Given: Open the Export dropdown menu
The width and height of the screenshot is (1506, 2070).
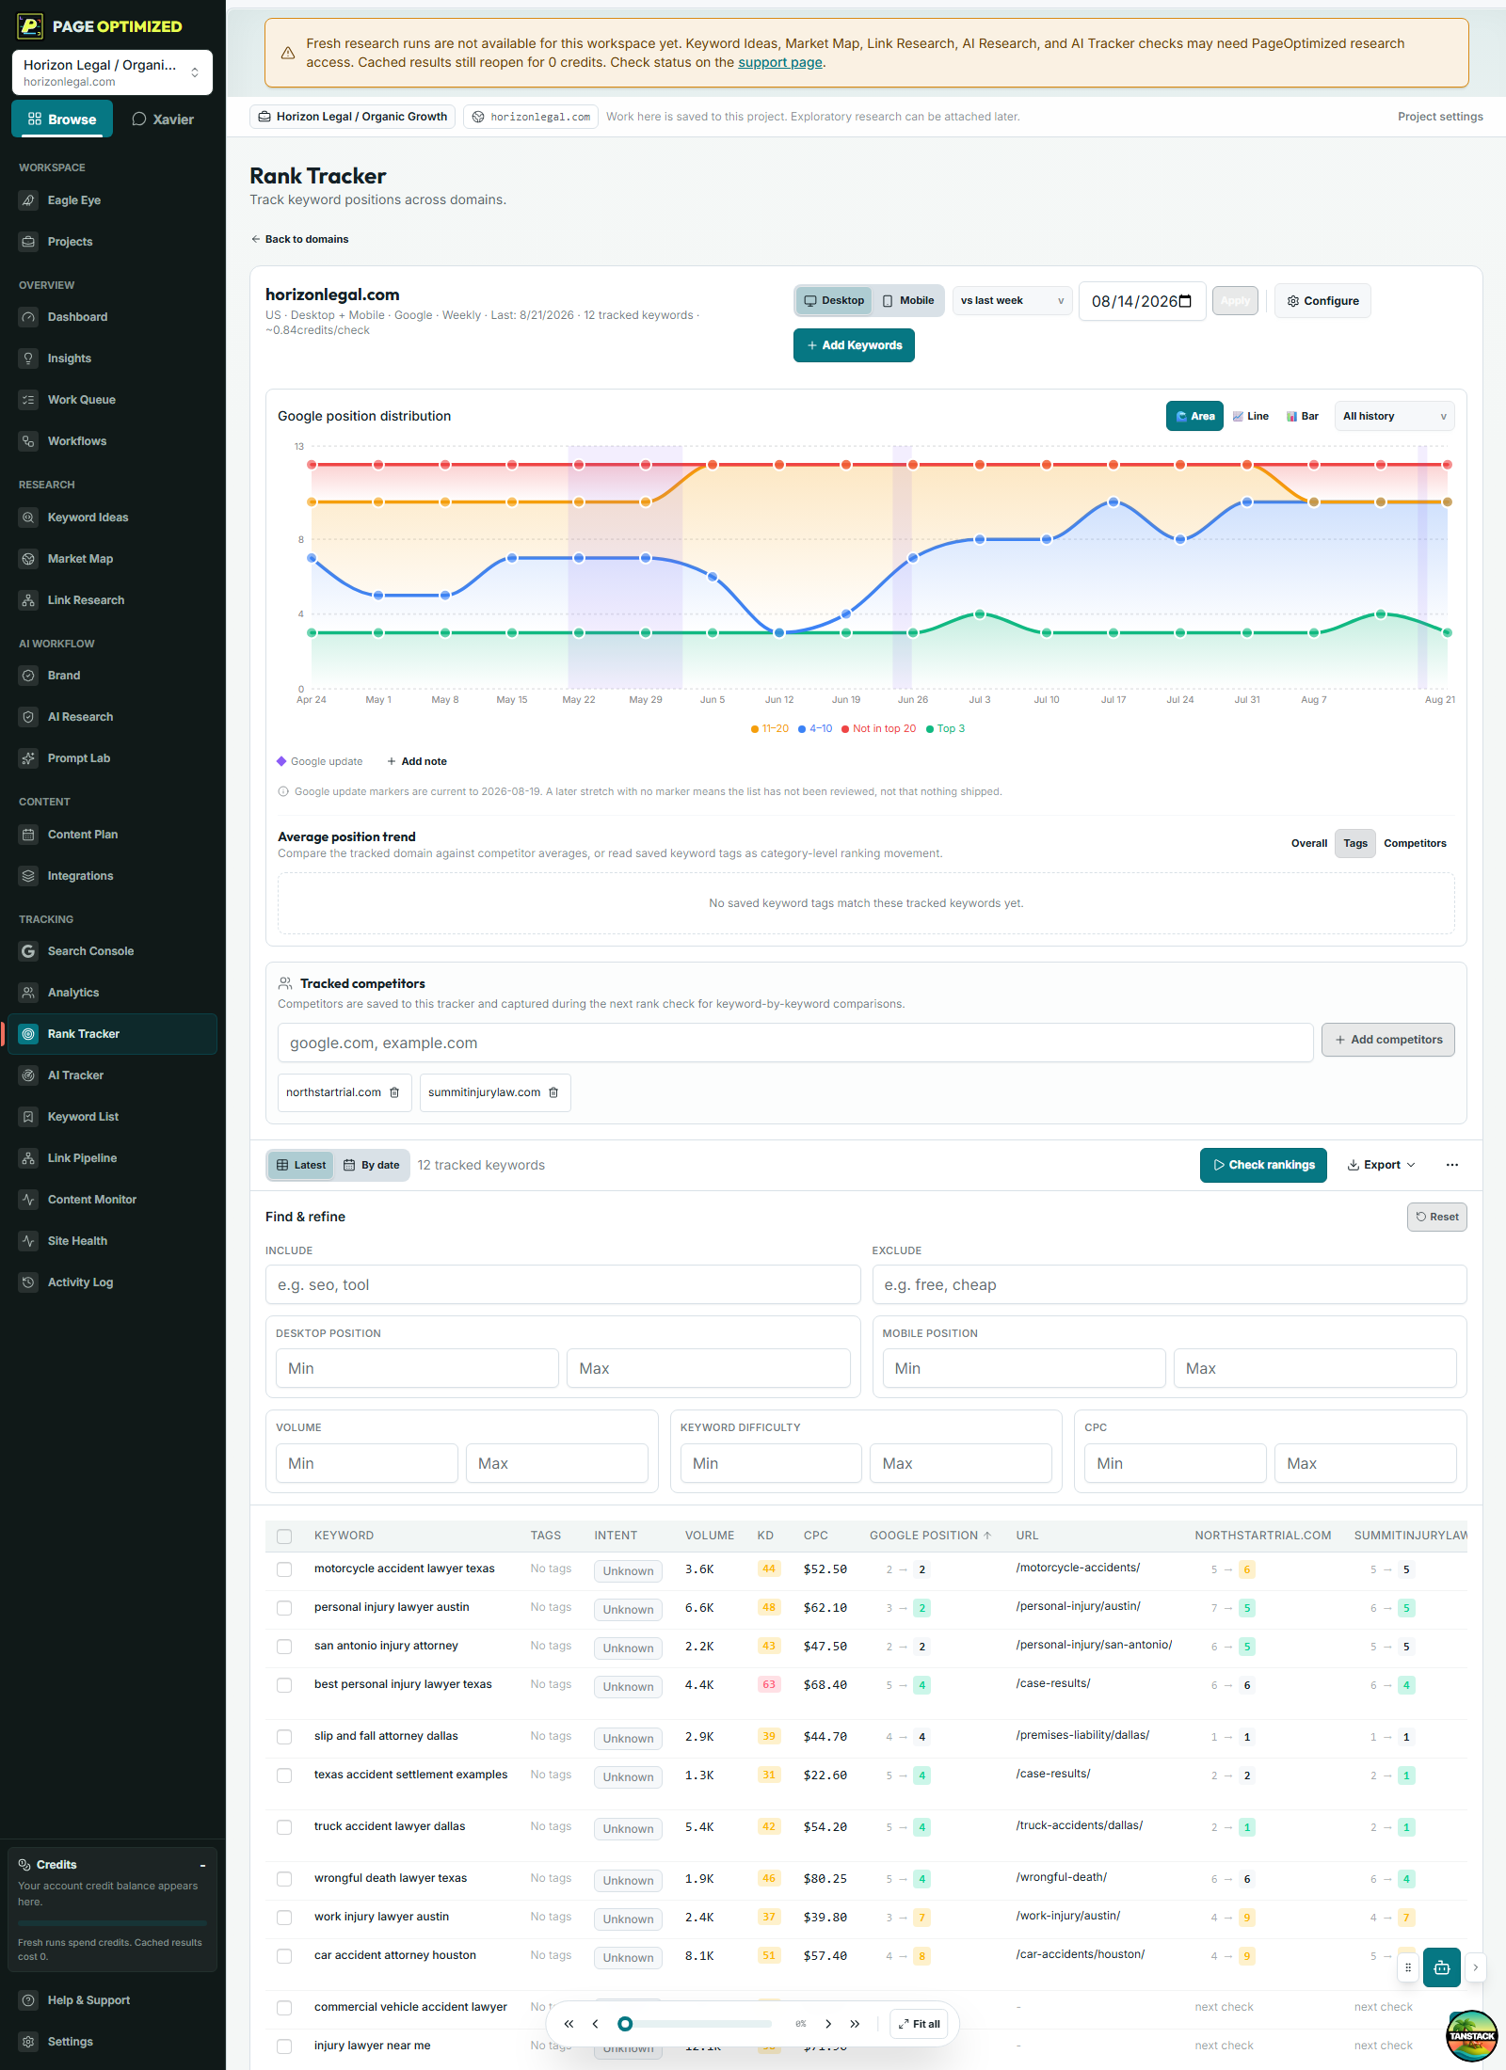Looking at the screenshot, I should click(x=1381, y=1165).
